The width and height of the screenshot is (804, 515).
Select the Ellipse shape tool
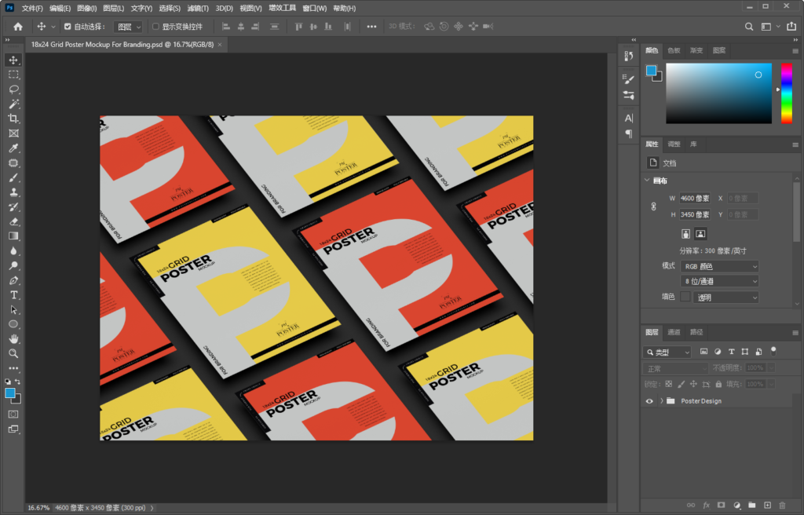point(13,324)
